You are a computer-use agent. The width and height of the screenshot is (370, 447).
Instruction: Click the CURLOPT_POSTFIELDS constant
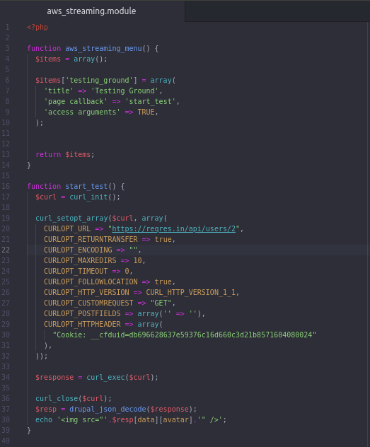pyautogui.click(x=82, y=313)
